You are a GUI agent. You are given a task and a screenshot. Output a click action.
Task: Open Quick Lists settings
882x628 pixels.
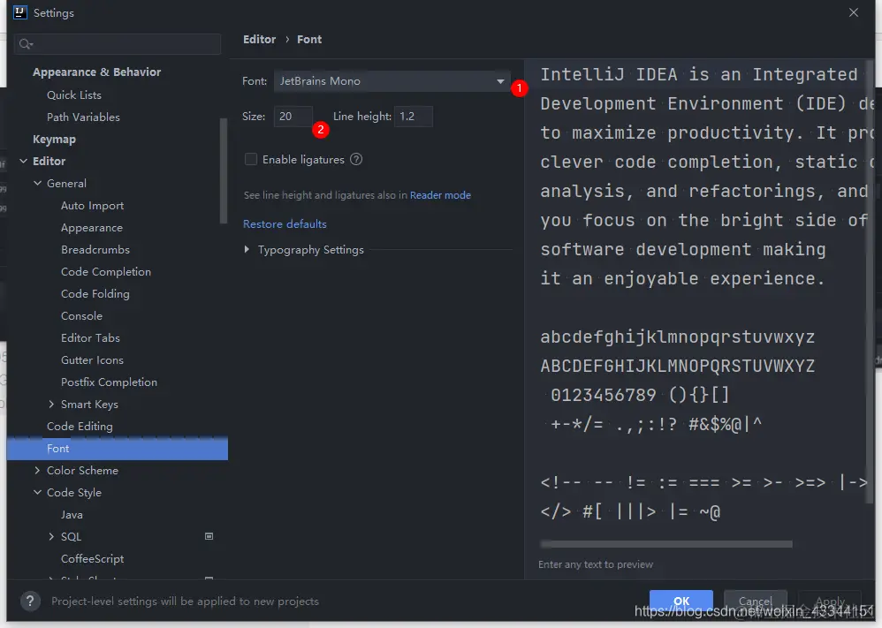point(74,95)
